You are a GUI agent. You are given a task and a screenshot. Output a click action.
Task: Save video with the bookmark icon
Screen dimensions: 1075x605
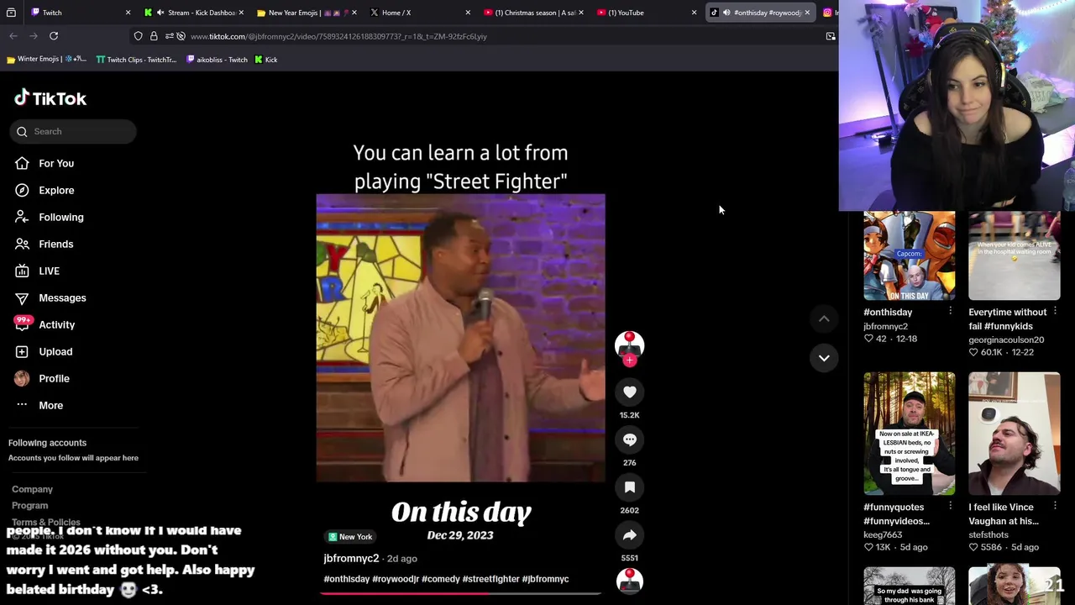pos(629,487)
